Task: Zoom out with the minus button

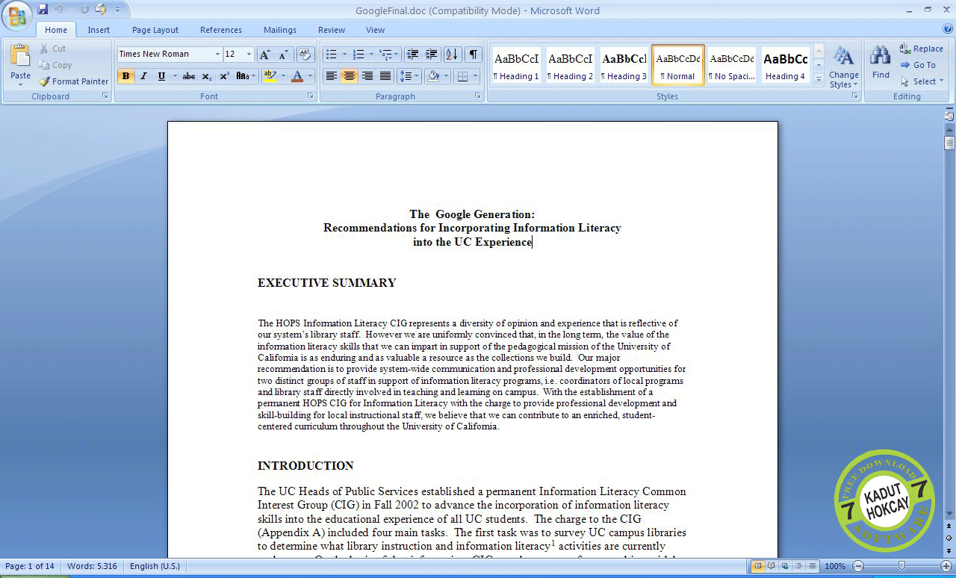Action: pyautogui.click(x=858, y=566)
